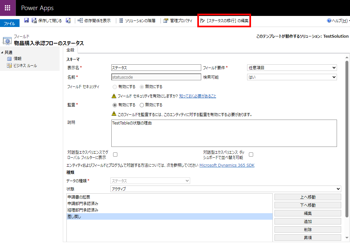This screenshot has height=246, width=350.
Task: Click the ビジネス ルール navigation icon
Action: click(9, 66)
